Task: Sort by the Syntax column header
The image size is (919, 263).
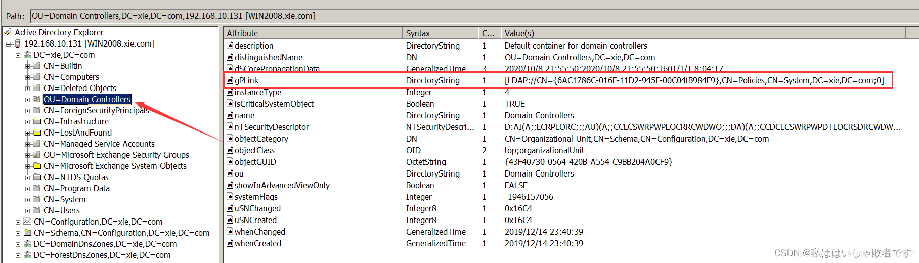Action: point(440,33)
